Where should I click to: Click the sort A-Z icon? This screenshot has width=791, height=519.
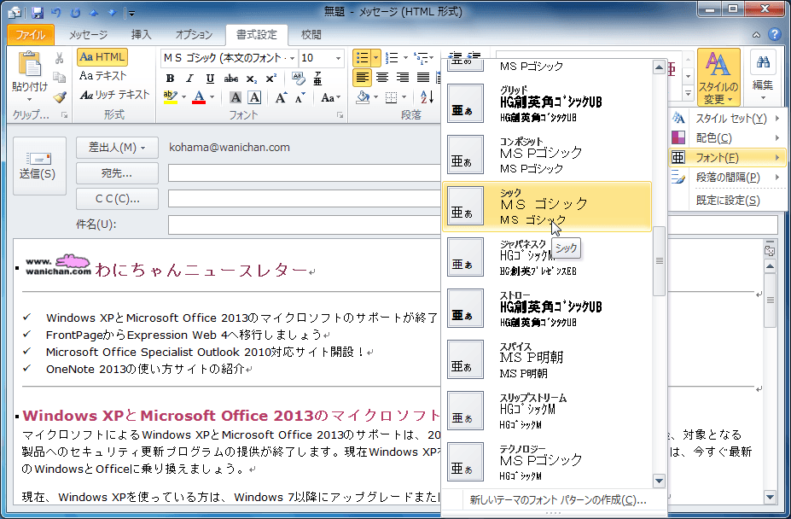427,97
